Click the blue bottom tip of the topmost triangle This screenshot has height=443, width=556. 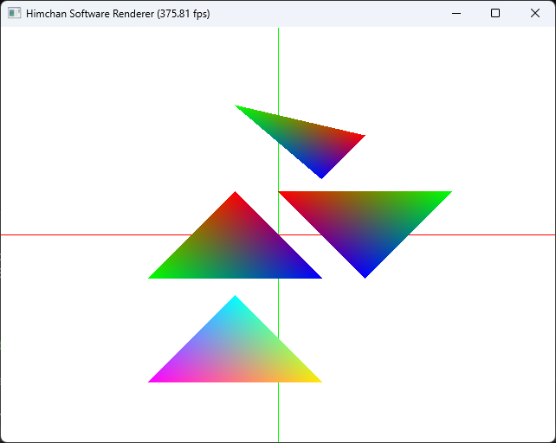click(x=321, y=175)
